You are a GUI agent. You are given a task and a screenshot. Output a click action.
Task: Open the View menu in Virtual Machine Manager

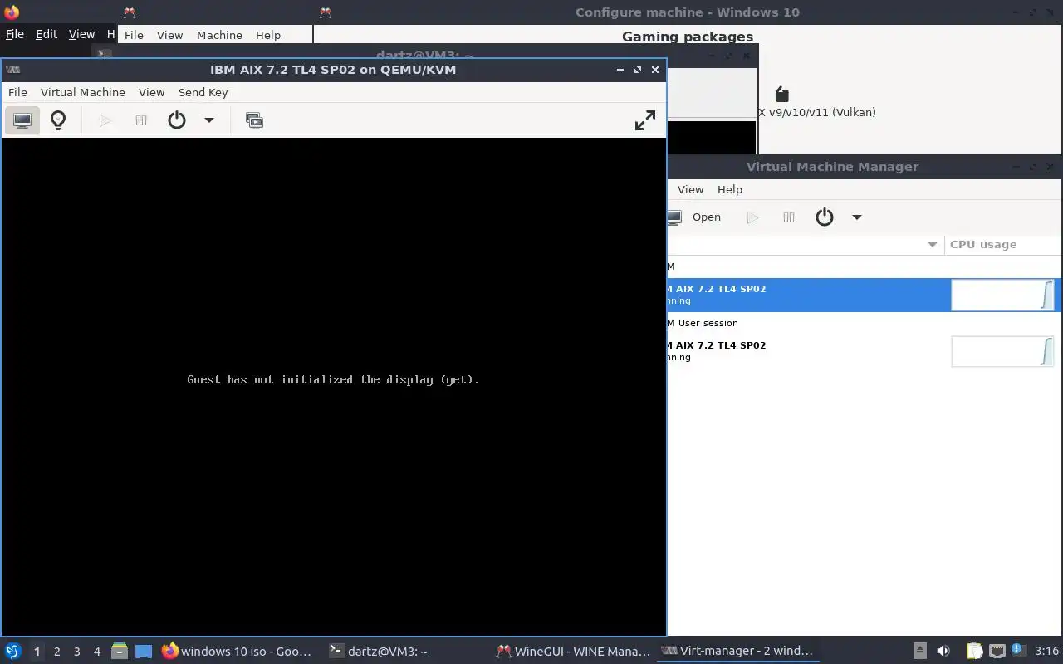click(x=690, y=189)
